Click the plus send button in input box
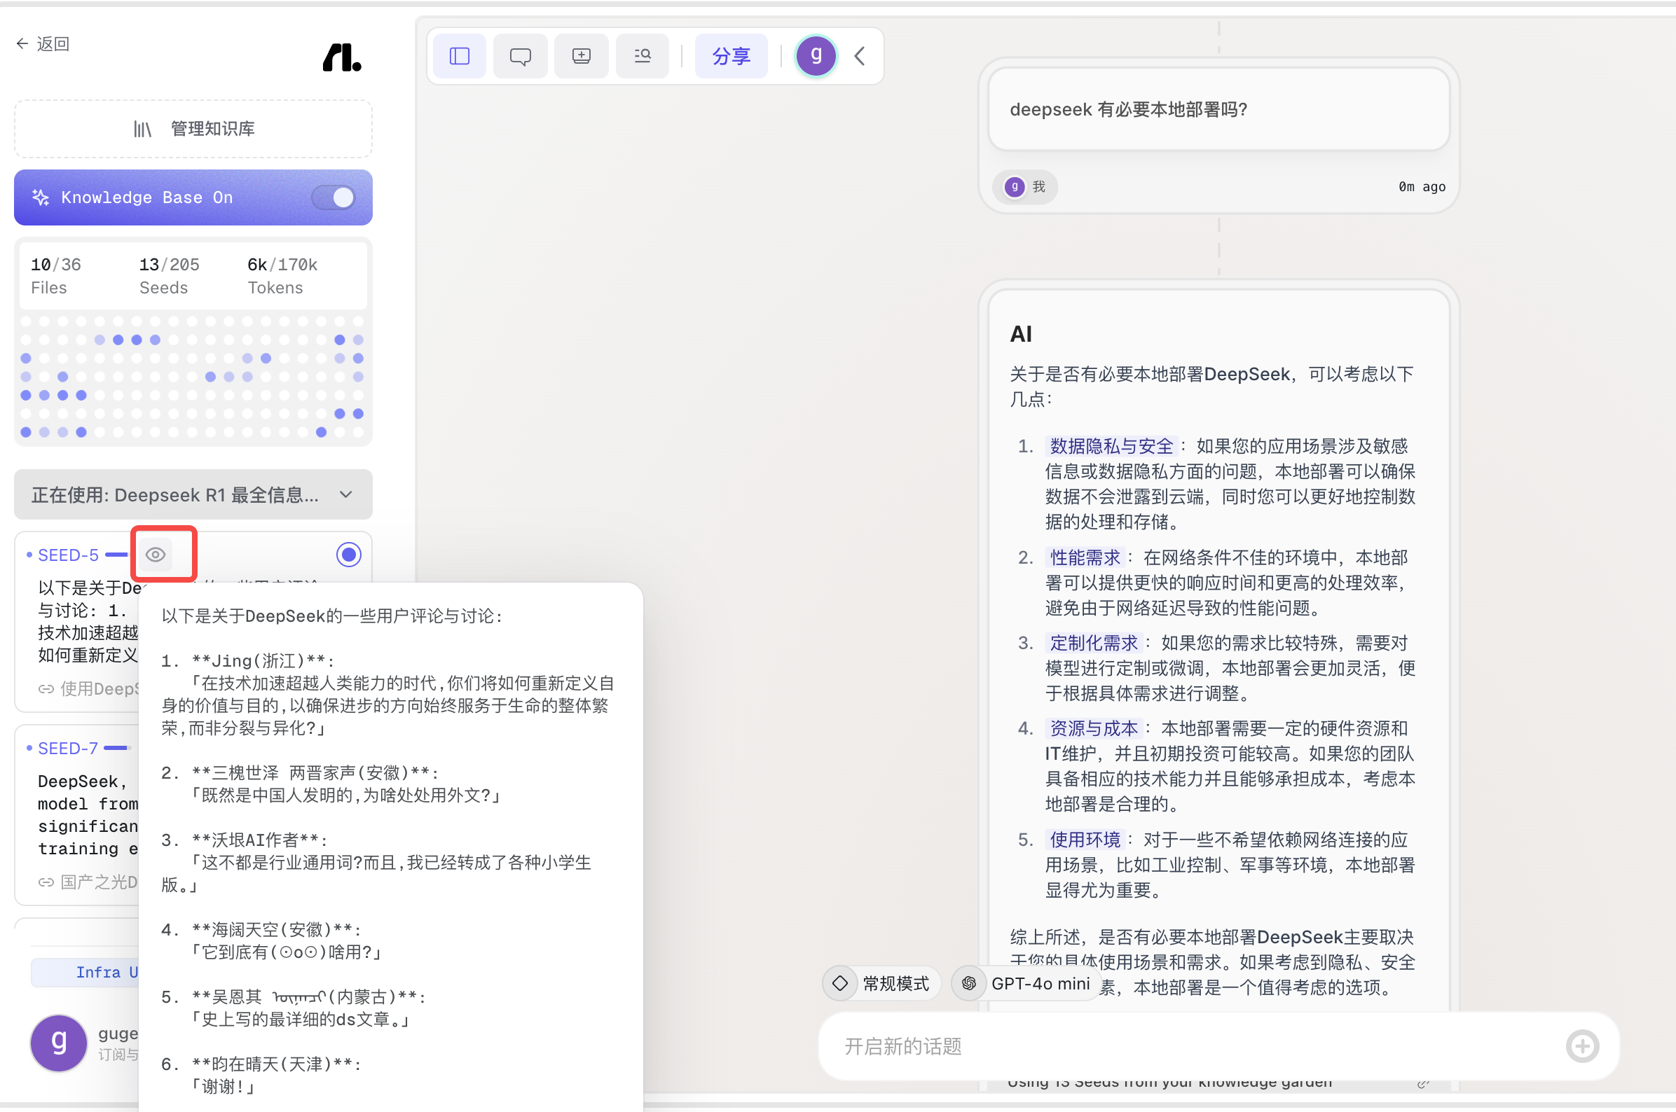 [x=1581, y=1046]
